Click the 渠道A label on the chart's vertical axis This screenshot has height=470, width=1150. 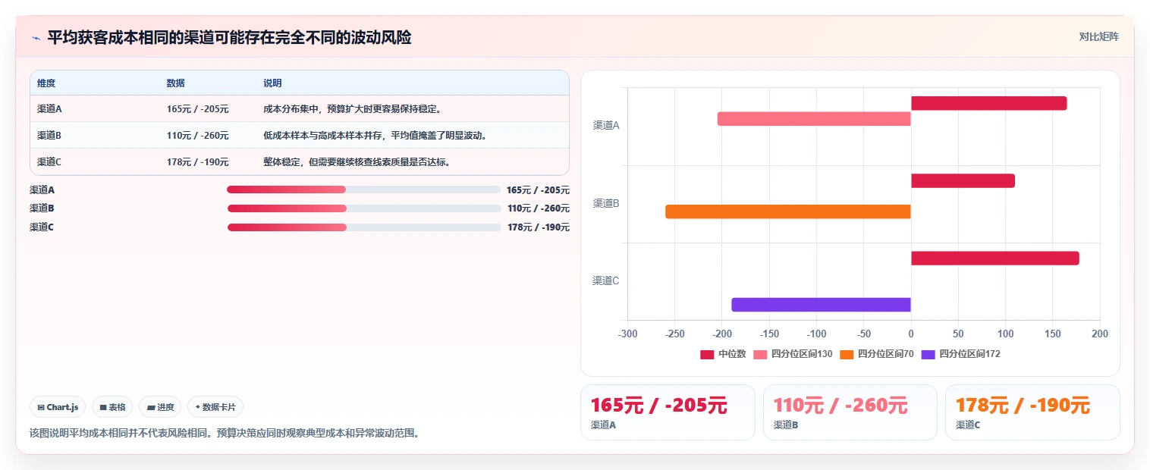[606, 126]
